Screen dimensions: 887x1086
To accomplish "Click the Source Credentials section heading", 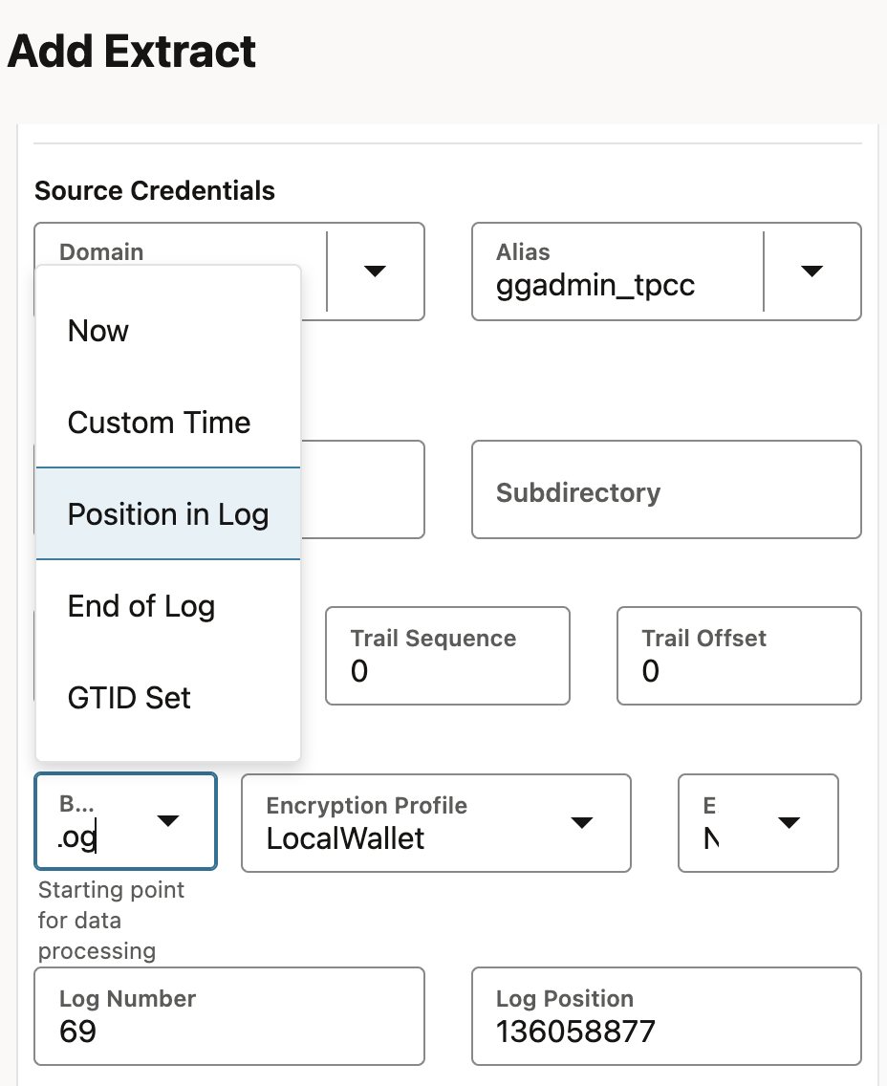I will (155, 191).
